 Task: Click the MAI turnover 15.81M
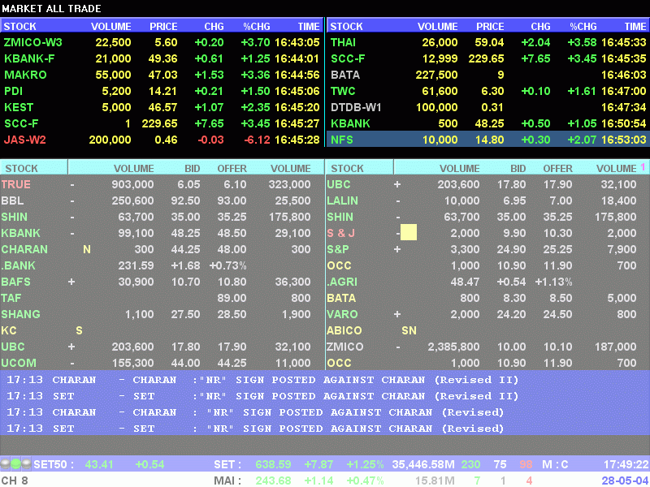435,481
